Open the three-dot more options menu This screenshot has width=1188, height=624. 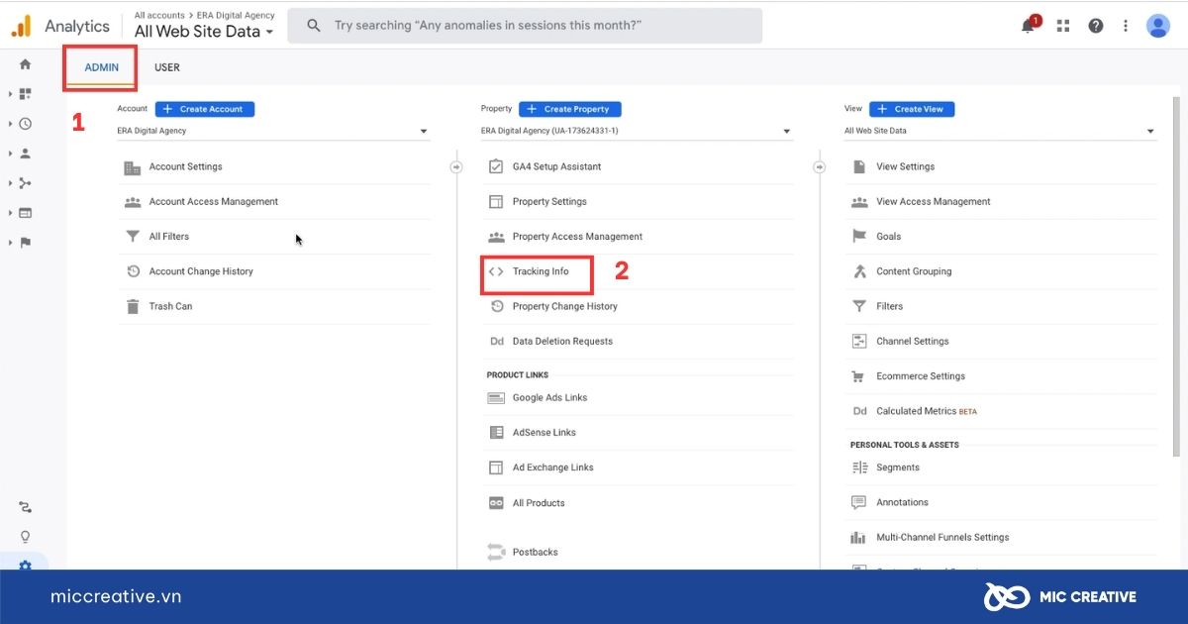(1126, 26)
